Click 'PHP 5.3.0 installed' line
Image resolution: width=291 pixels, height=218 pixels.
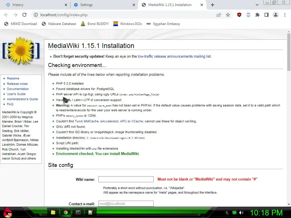(70, 84)
